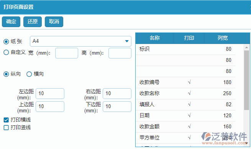
Task: Click the 上边距 top margin field
Action: coord(50,107)
